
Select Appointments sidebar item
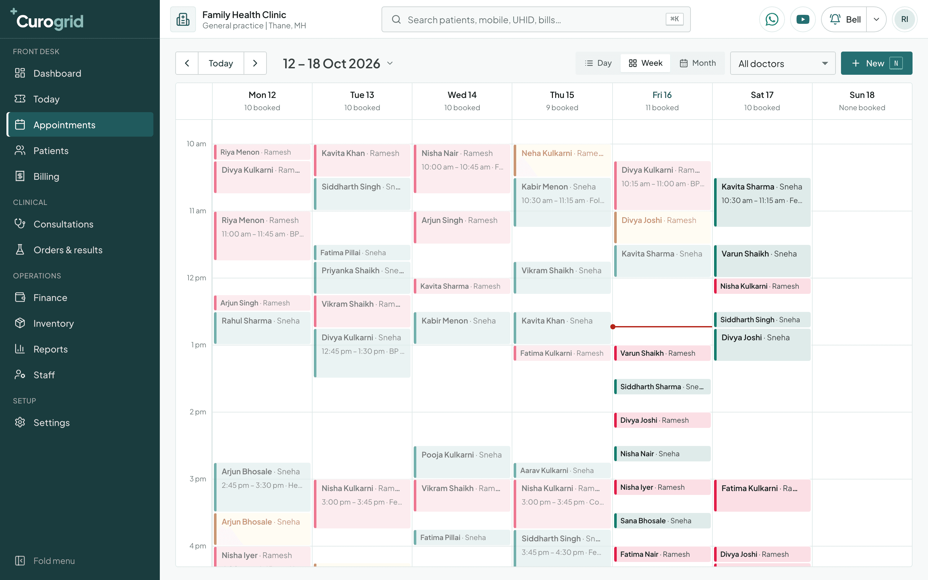(x=80, y=125)
